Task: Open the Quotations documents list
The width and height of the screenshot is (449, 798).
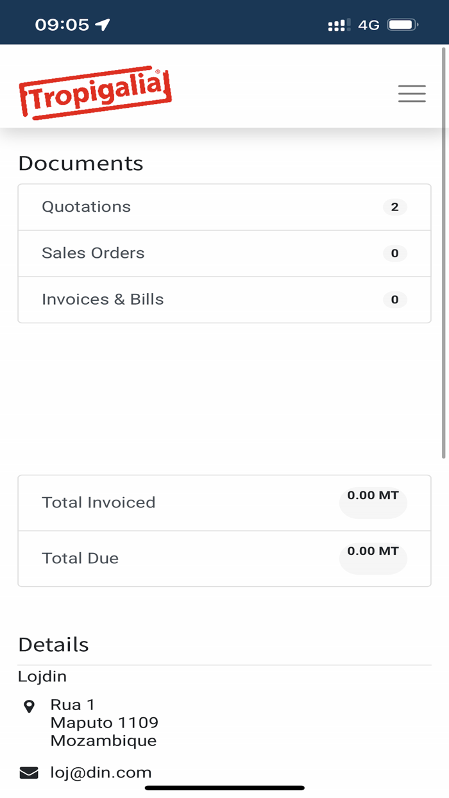Action: 87,207
